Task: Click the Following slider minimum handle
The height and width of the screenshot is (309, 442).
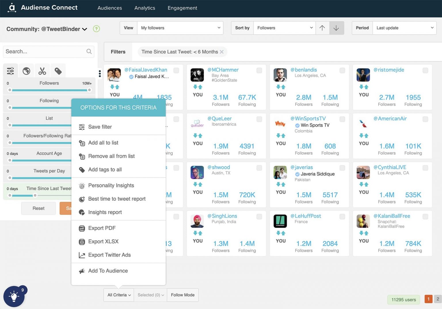Action: coord(10,108)
